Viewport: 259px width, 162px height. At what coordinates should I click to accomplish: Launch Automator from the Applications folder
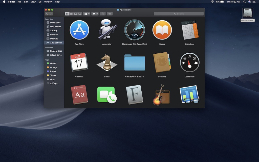click(x=107, y=30)
